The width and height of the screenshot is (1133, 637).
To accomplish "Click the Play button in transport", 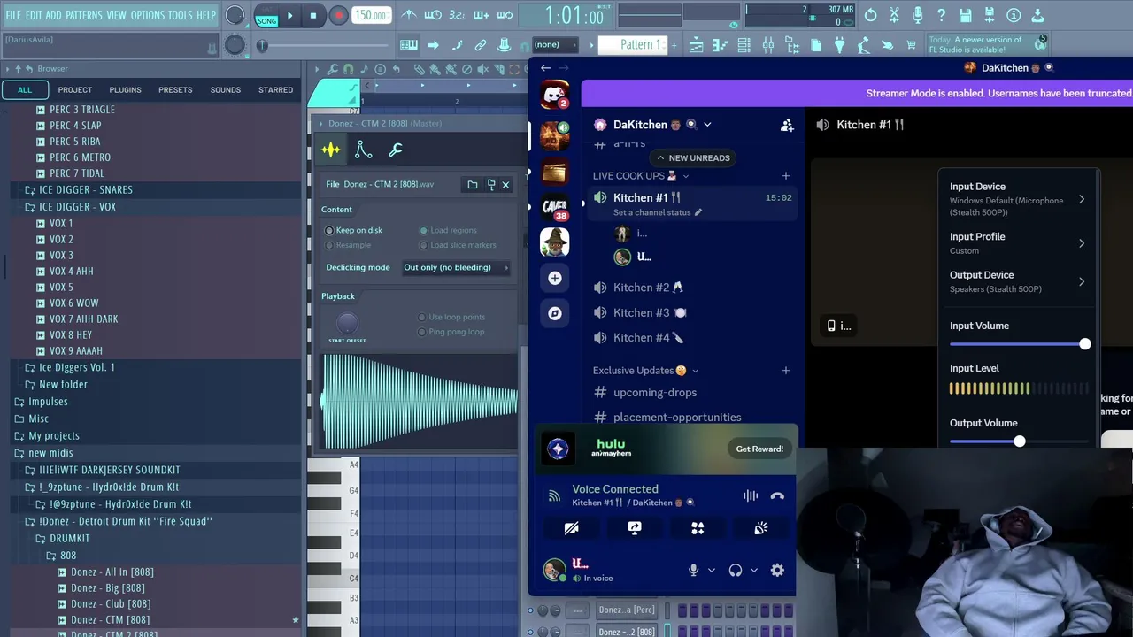I will coord(289,15).
